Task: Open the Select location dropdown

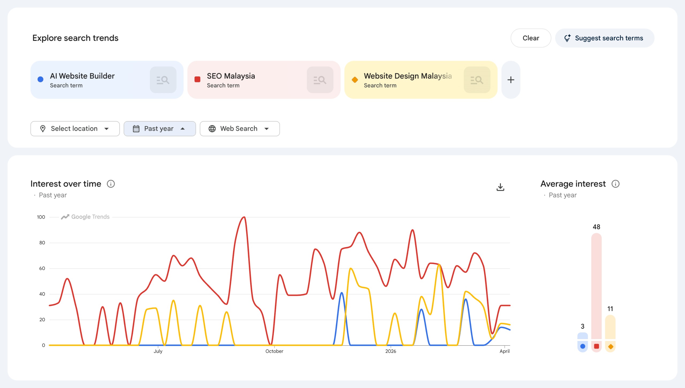Action: pos(75,129)
